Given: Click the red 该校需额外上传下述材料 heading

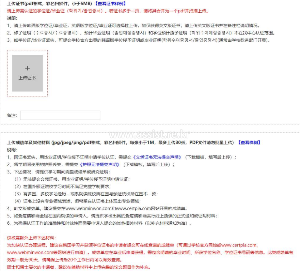Looking at the screenshot, I should click(x=31, y=238).
